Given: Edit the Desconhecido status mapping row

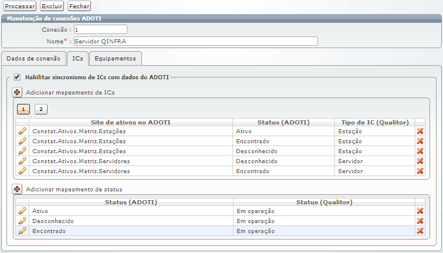Looking at the screenshot, I should point(23,221).
